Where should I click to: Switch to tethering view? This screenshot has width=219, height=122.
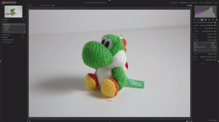193,3
